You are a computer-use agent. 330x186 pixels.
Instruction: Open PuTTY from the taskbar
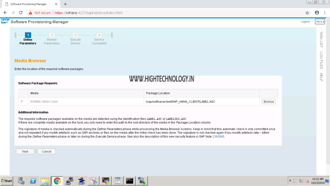tap(69, 181)
